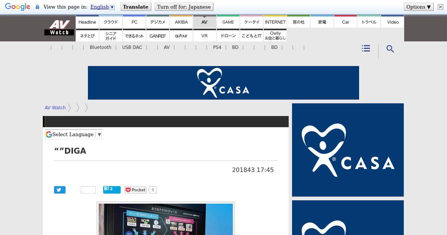The height and width of the screenshot is (235, 447).
Task: Open the Video tab
Action: click(393, 22)
